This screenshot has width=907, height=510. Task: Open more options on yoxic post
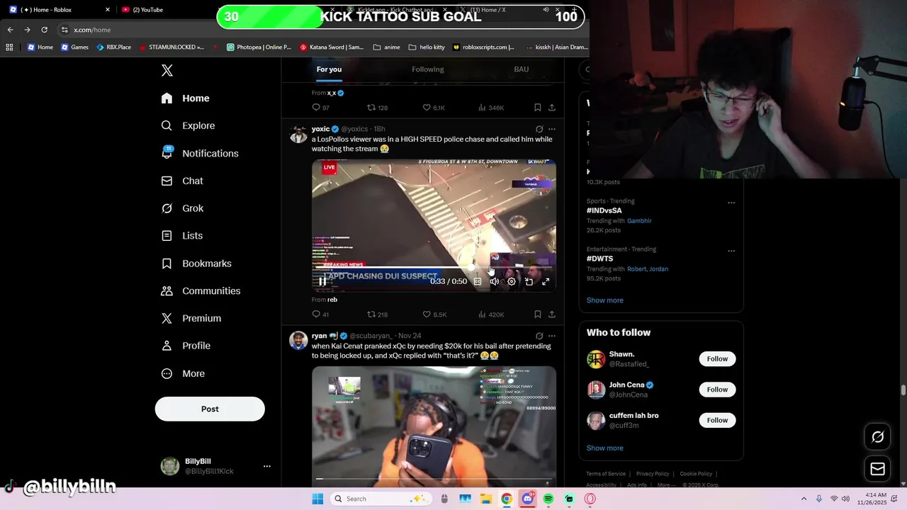click(x=552, y=129)
